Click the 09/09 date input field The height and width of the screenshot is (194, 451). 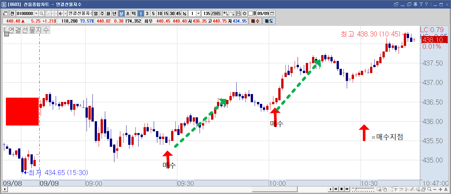tap(263, 13)
